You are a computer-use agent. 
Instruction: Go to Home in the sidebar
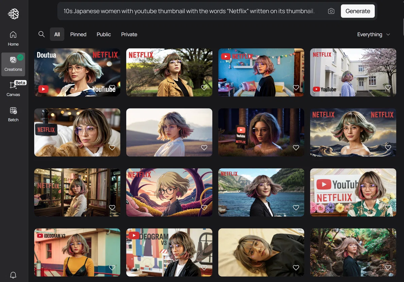click(x=13, y=39)
